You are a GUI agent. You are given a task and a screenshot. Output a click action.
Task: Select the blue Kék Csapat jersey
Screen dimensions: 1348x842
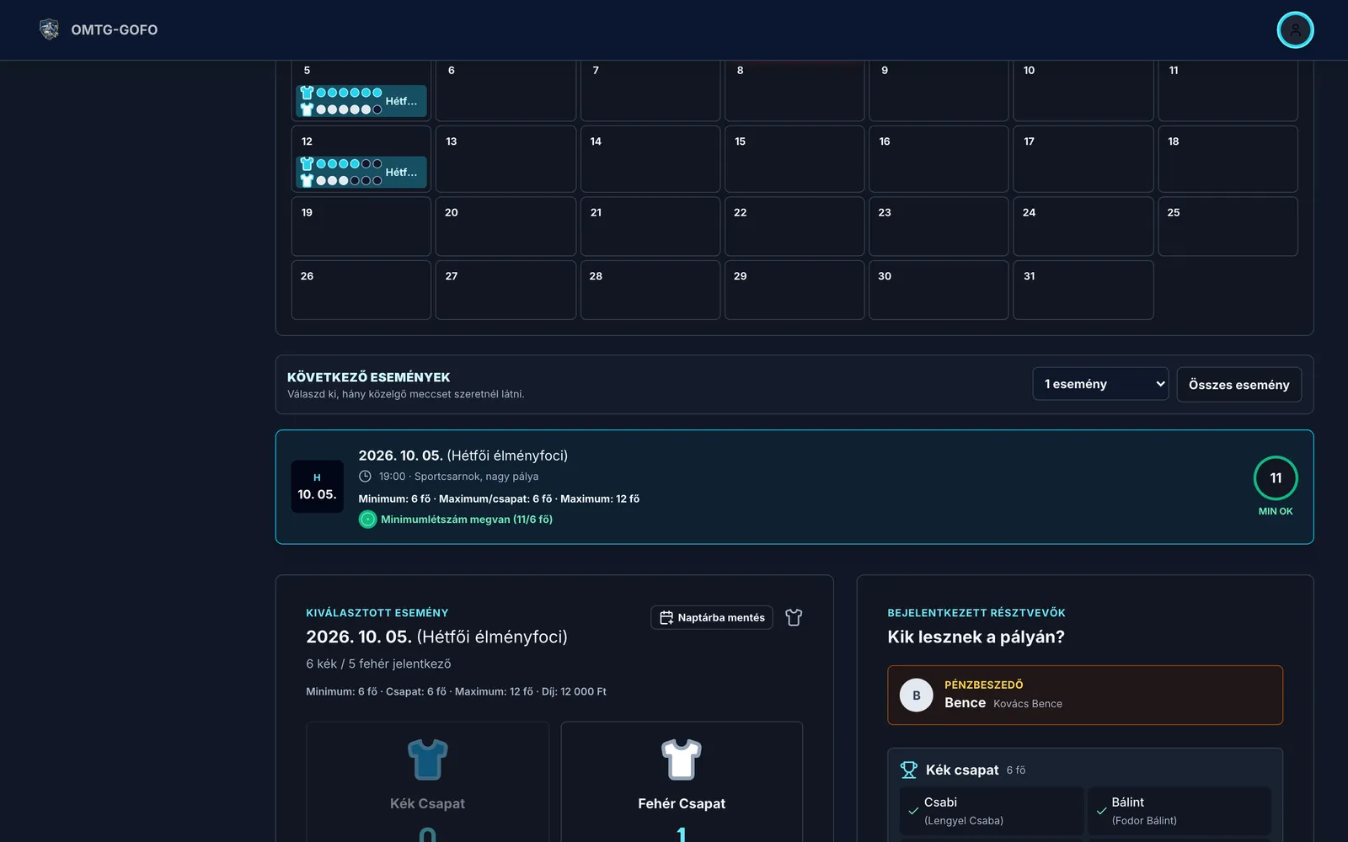coord(427,759)
